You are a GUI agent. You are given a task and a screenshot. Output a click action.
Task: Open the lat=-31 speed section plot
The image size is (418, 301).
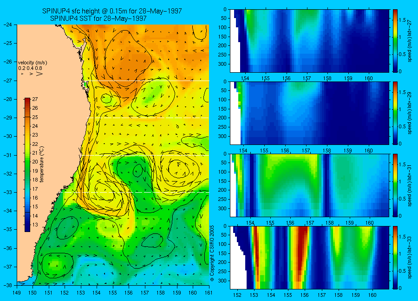[309, 185]
